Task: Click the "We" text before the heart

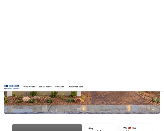Action: point(125,128)
